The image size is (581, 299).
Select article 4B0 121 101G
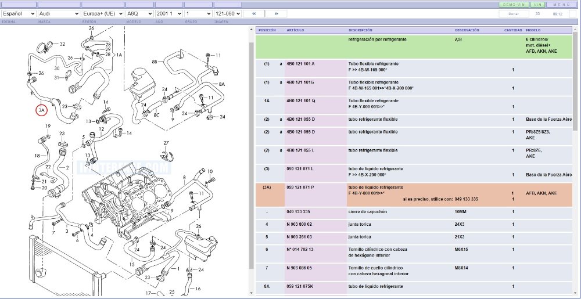coord(300,82)
